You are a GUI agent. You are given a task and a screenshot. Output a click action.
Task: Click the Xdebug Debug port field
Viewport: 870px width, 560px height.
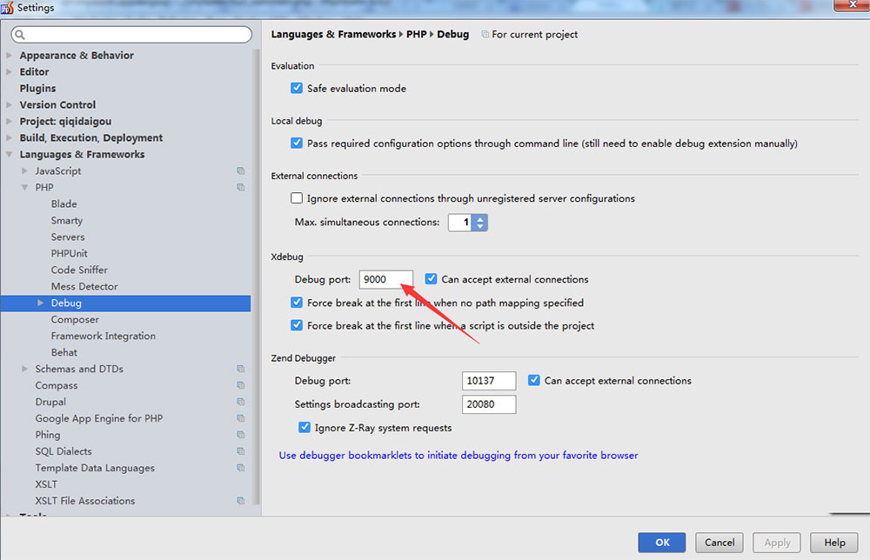click(x=385, y=279)
